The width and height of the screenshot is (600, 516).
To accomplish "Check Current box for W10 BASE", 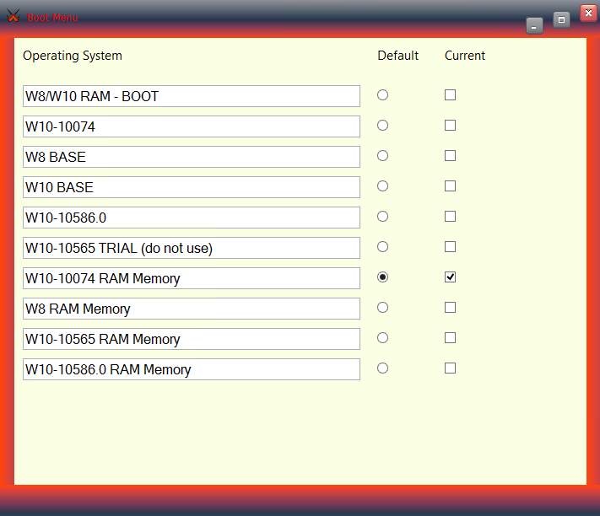I will [x=450, y=186].
